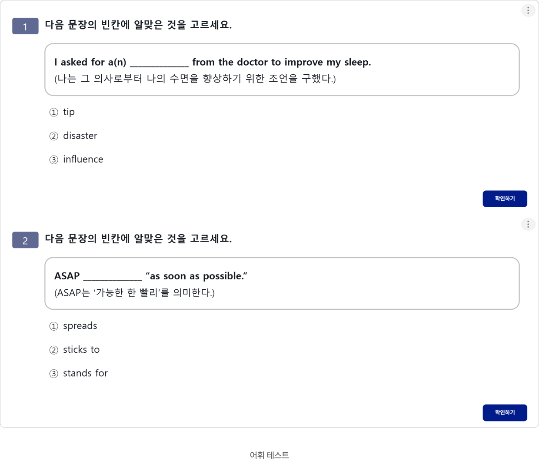Click the question number 2 badge

[x=25, y=240]
